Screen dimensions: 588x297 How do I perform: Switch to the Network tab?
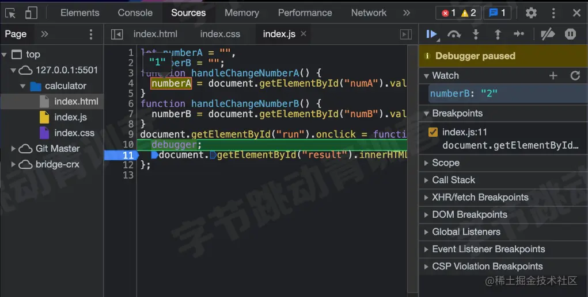point(369,13)
